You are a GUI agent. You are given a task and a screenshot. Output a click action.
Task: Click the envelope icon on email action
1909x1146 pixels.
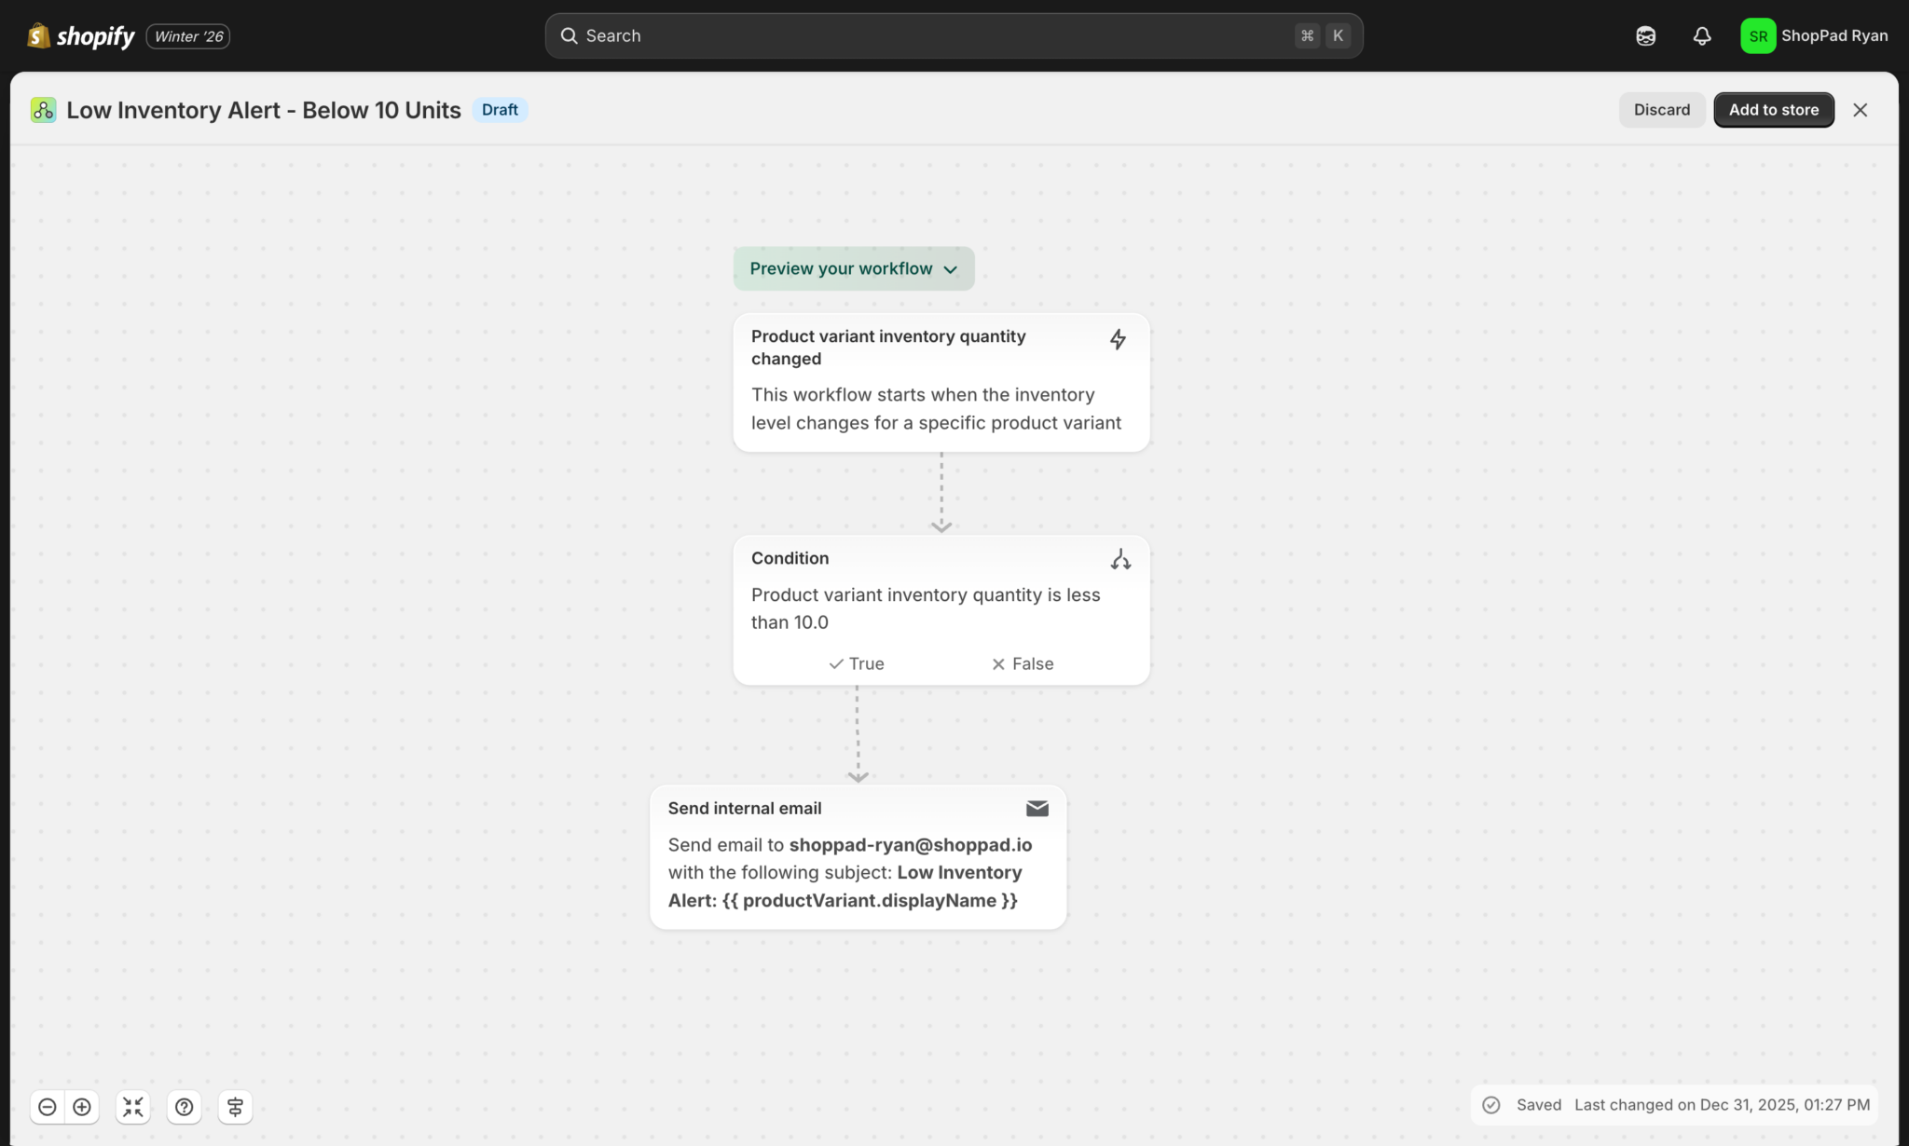1037,809
